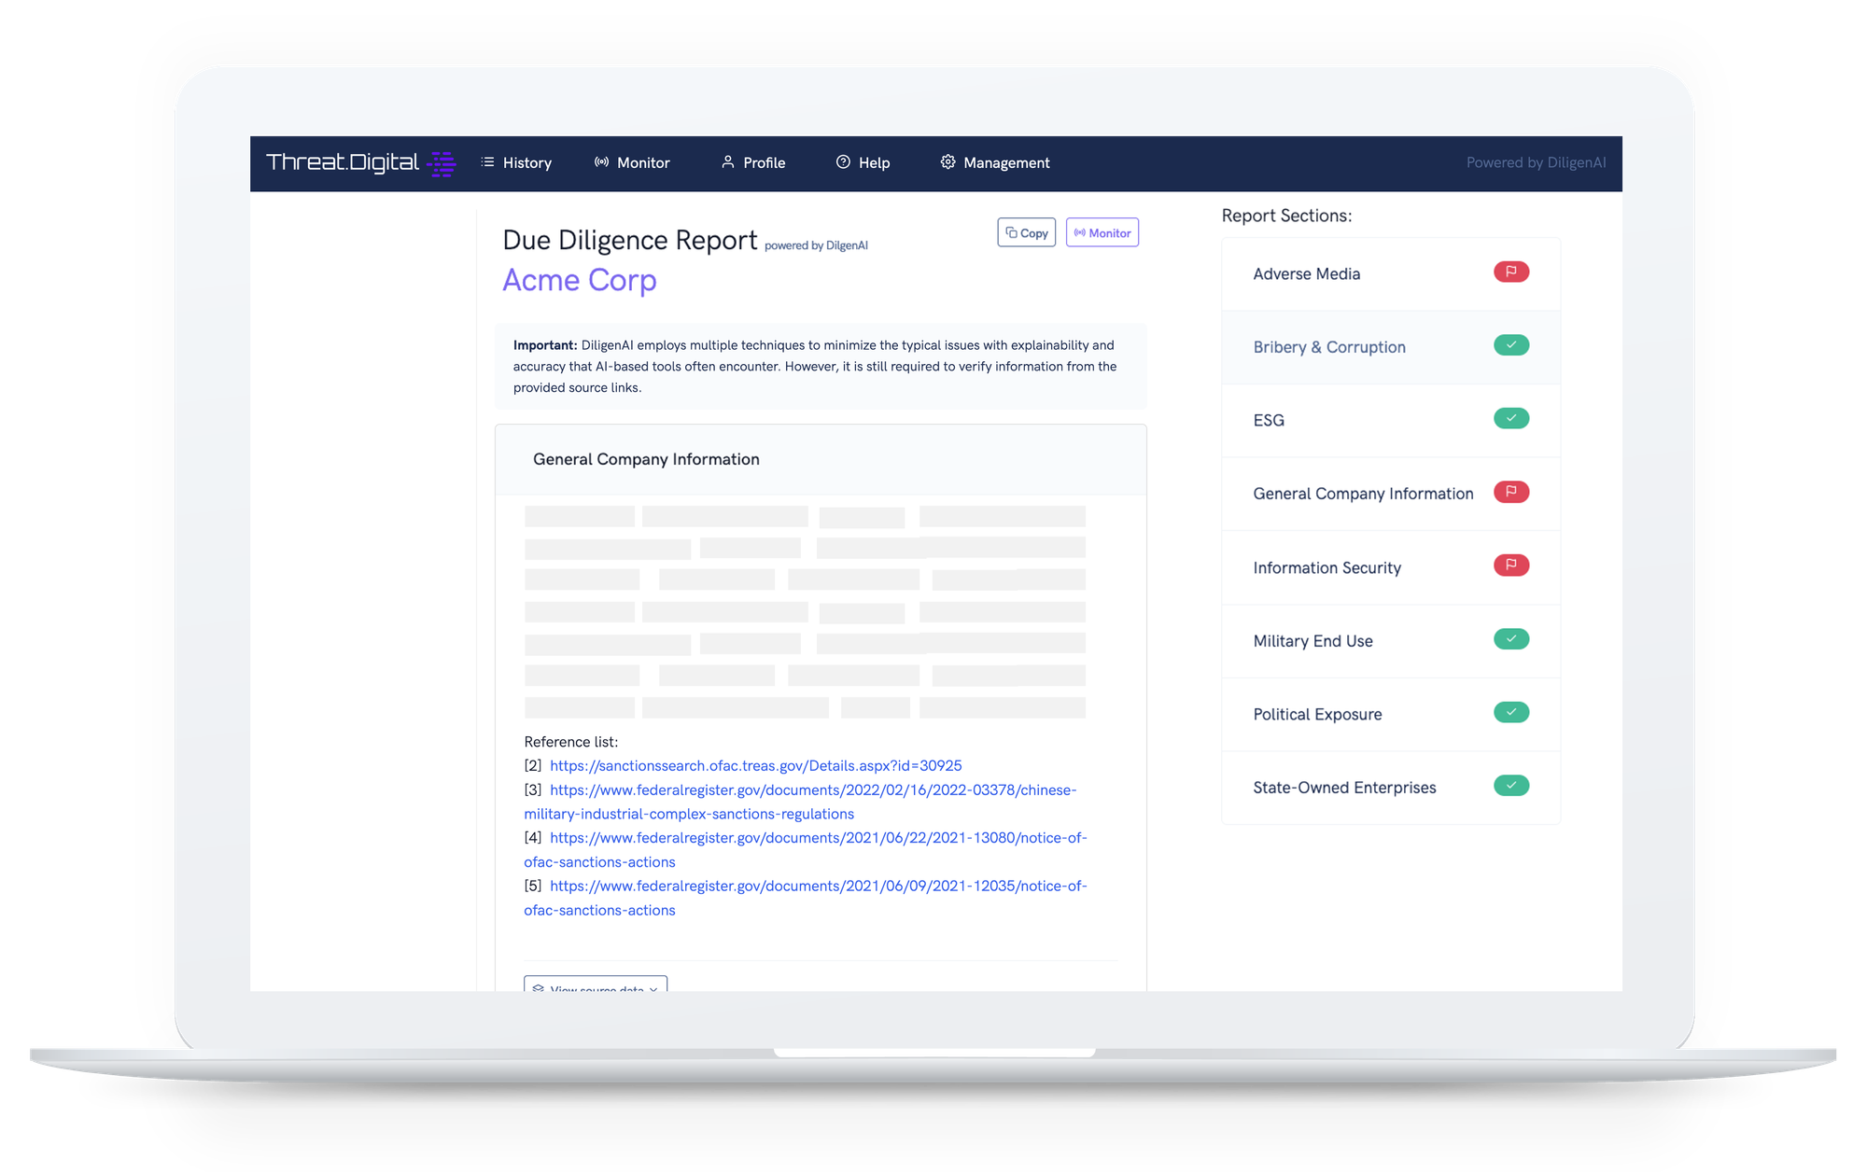Click the green check badge for Military End Use
The height and width of the screenshot is (1173, 1867).
1510,639
